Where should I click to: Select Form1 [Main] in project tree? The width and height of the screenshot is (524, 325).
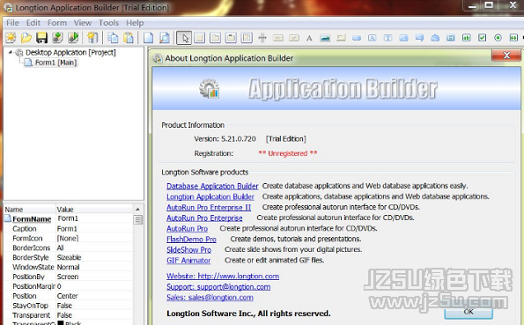pyautogui.click(x=55, y=63)
